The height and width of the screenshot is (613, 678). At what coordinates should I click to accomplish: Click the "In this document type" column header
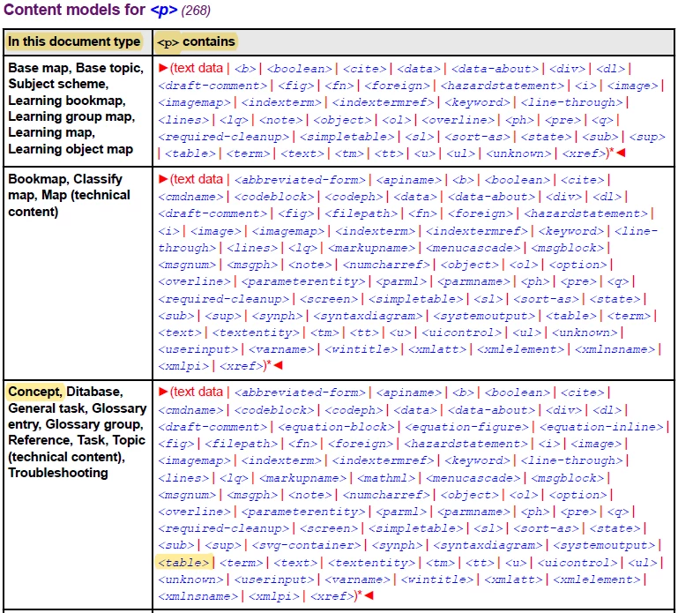pos(74,41)
